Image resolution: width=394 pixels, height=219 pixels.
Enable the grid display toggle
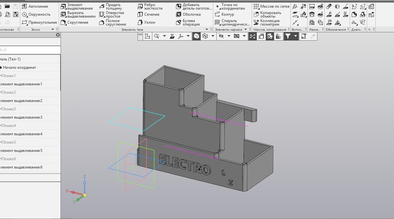tap(140, 36)
